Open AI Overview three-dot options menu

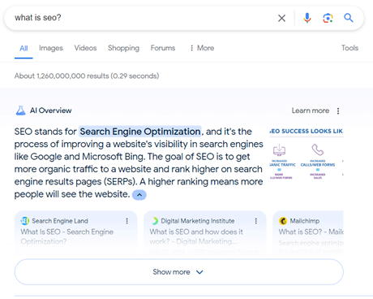click(338, 110)
